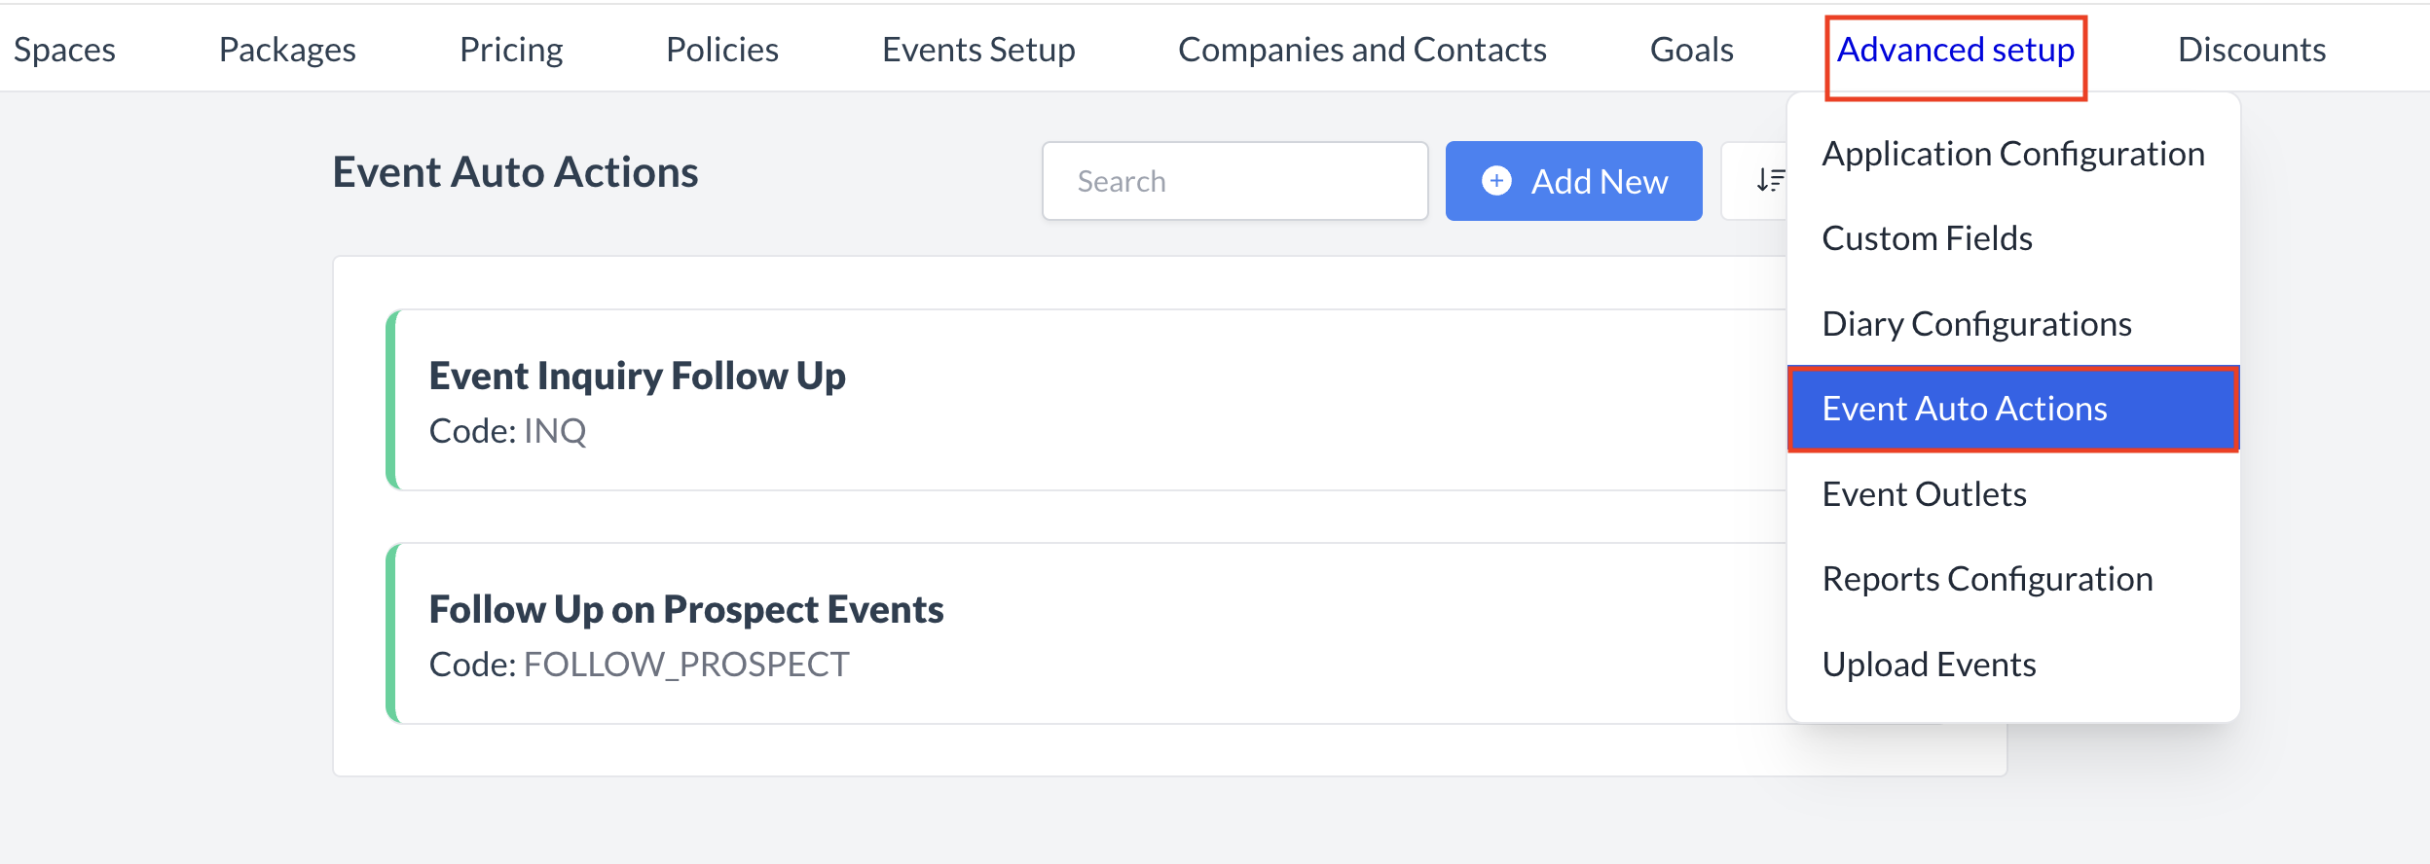Open the Policies tab
This screenshot has width=2430, height=864.
[x=722, y=49]
